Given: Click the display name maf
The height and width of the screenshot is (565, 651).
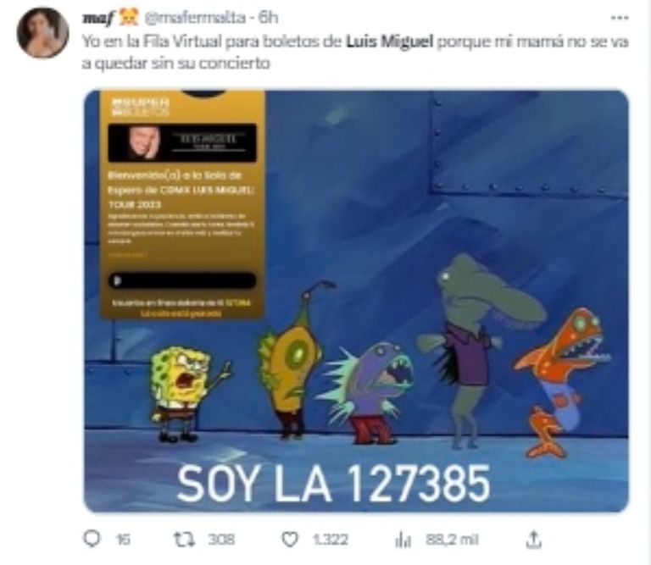Looking at the screenshot, I should pyautogui.click(x=97, y=19).
